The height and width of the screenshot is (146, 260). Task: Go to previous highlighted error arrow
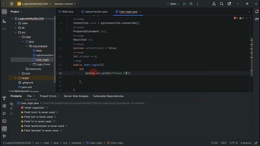point(247,18)
